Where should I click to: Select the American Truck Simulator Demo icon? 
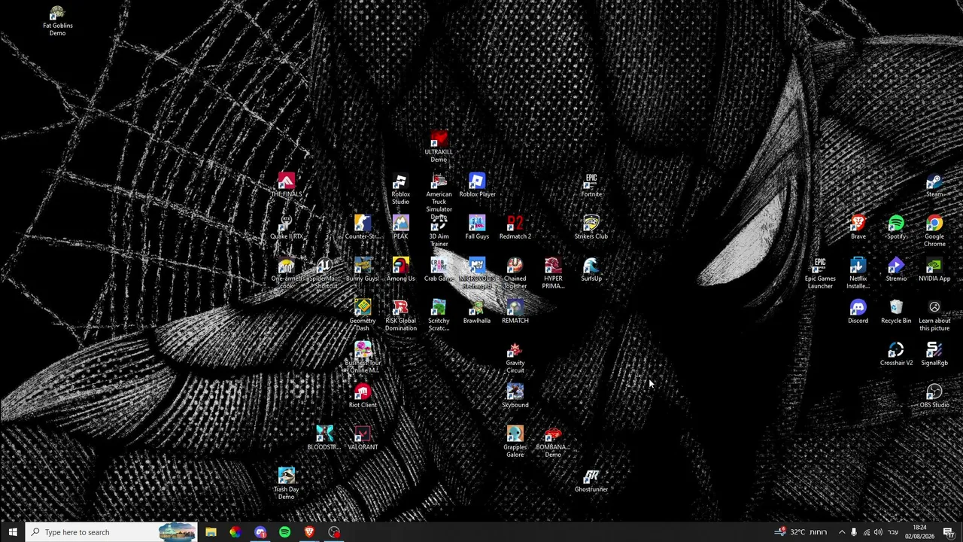[x=439, y=197]
